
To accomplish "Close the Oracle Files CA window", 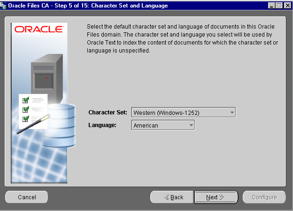I will [x=287, y=6].
